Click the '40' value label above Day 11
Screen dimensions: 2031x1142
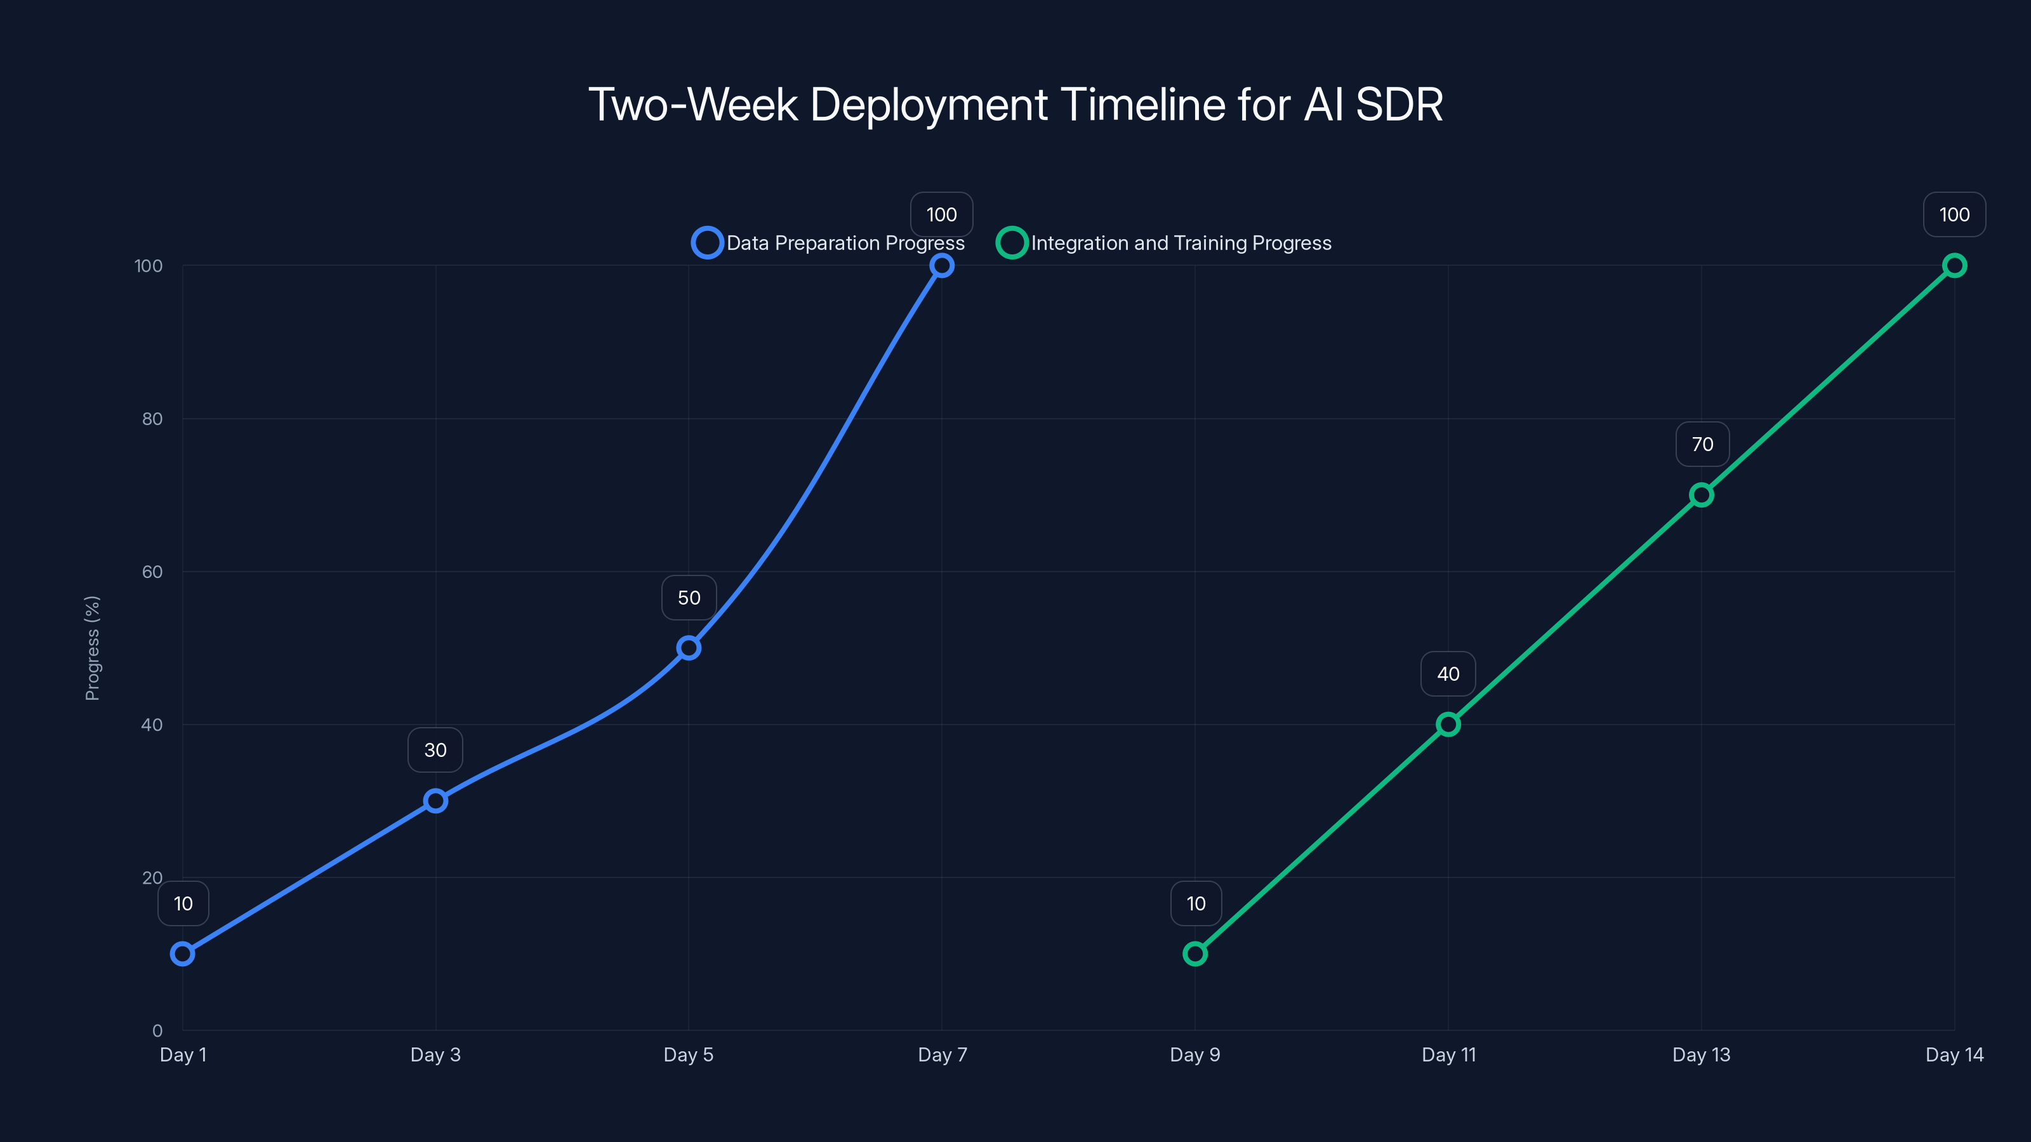click(1448, 674)
